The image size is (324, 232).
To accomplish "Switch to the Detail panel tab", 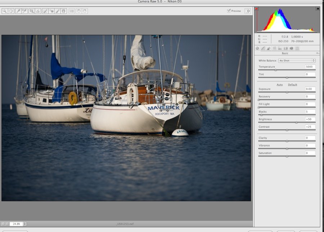I will (x=269, y=48).
